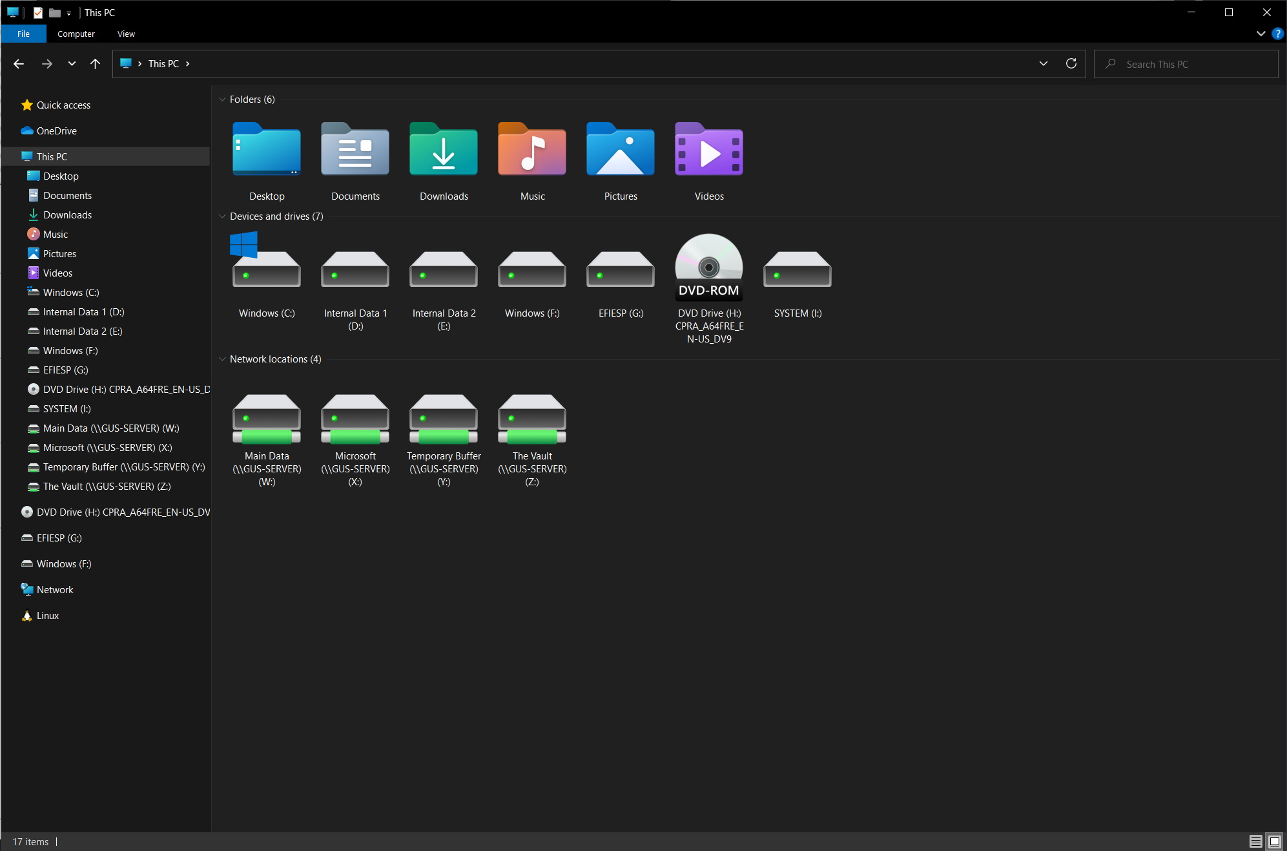The image size is (1287, 851).
Task: Select Linux in the navigation pane
Action: coord(47,616)
